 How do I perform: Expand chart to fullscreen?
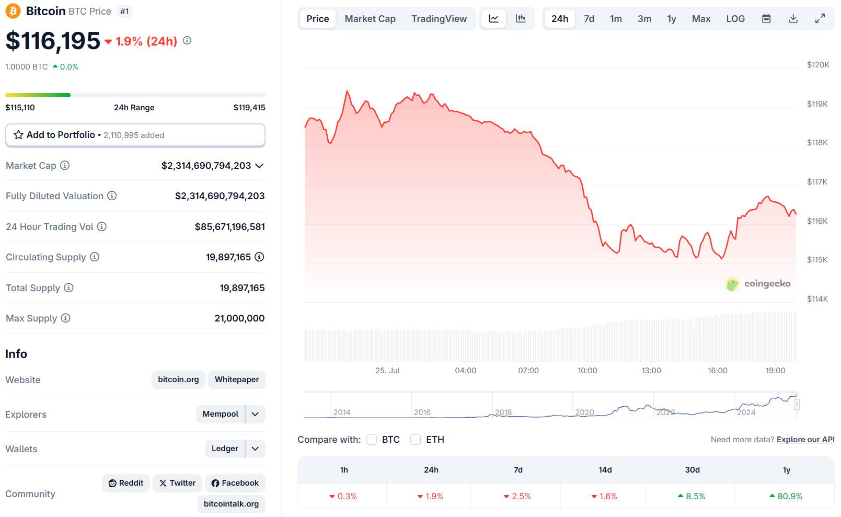[820, 18]
